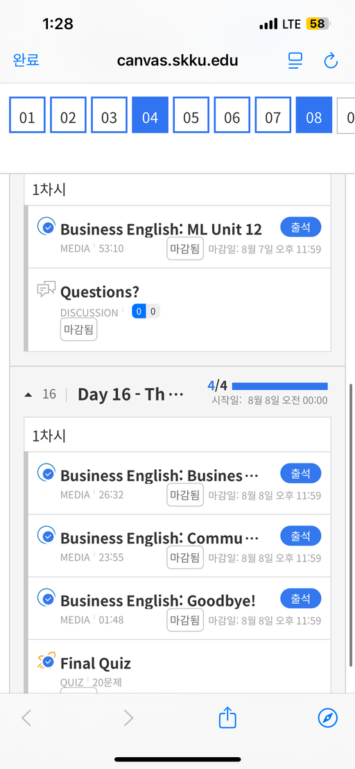Click completion check beside Business English: Goodbye!
355x769 pixels.
(x=46, y=598)
